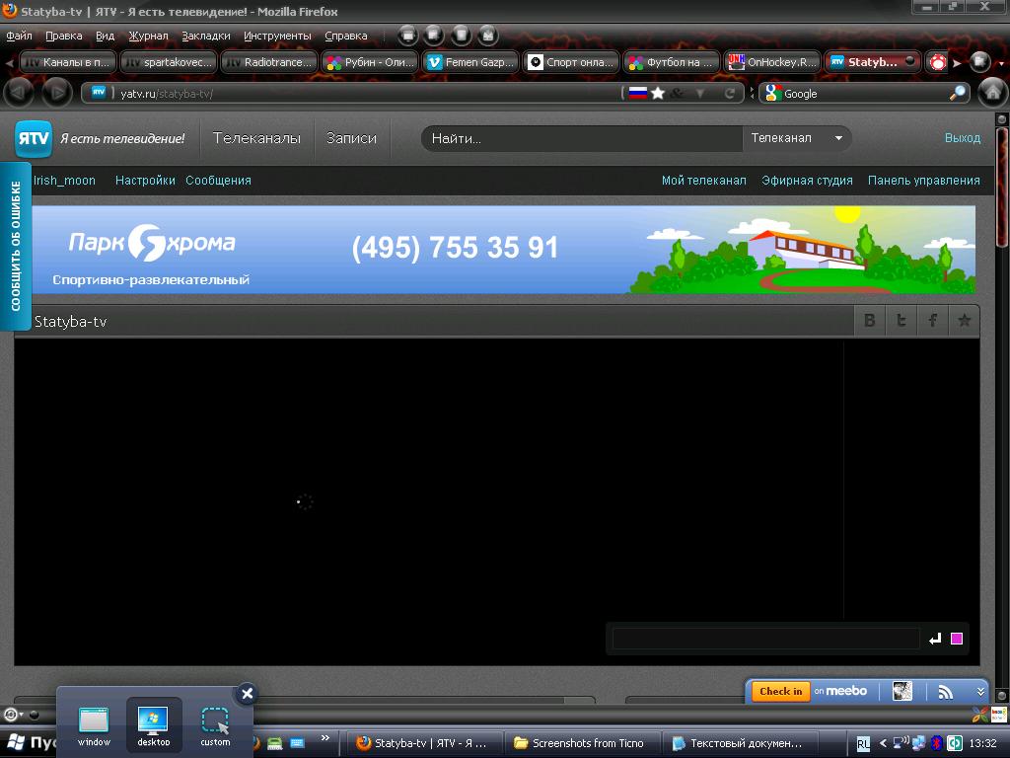Image resolution: width=1010 pixels, height=758 pixels.
Task: Switch to the 'Каналы в п...' tab
Action: (68, 62)
